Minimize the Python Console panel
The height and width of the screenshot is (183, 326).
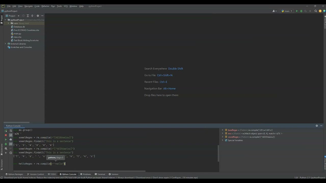[x=321, y=126]
